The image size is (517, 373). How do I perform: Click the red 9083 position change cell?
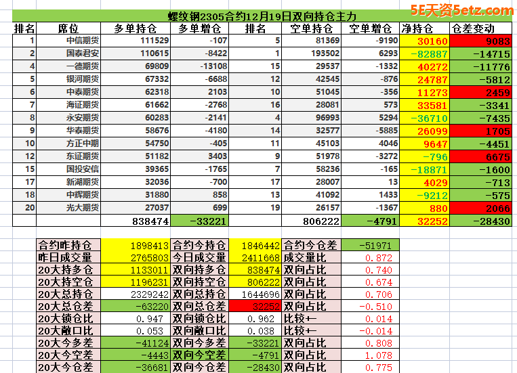[481, 41]
